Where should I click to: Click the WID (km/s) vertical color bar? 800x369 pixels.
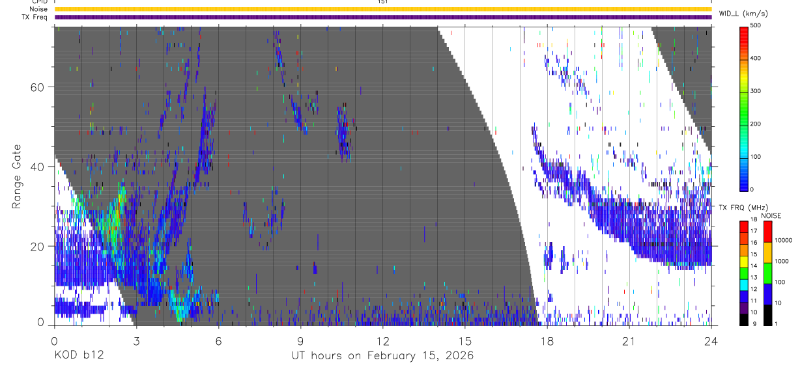(744, 109)
